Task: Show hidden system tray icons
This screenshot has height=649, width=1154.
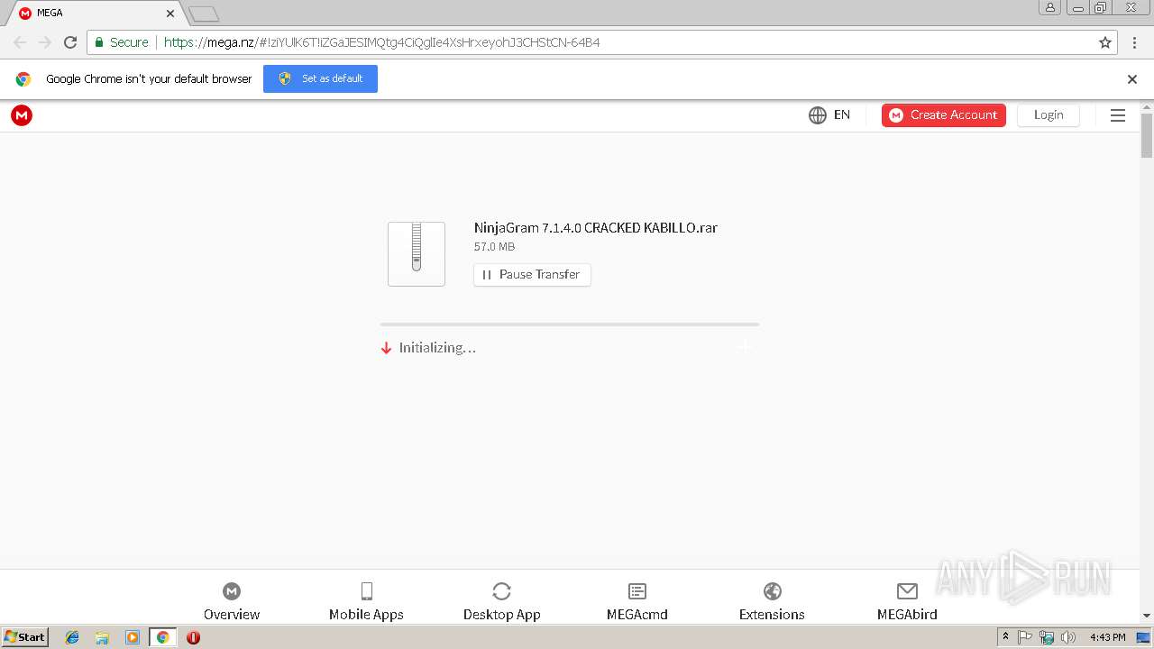Action: coord(1005,637)
